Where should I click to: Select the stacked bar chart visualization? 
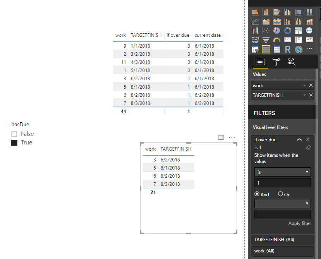(x=255, y=12)
